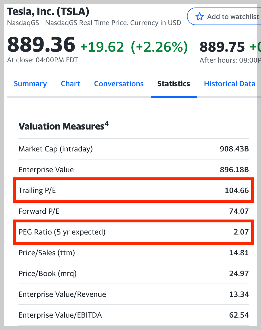Select the PEG Ratio (5 yr expected) label
Image resolution: width=261 pixels, height=330 pixels.
pos(62,232)
